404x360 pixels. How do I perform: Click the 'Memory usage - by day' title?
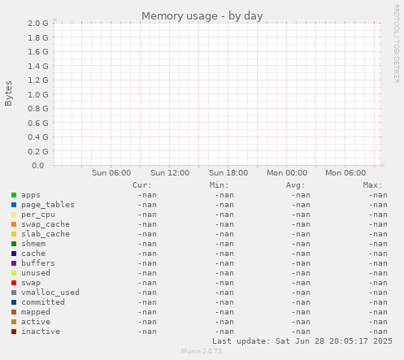(x=202, y=16)
